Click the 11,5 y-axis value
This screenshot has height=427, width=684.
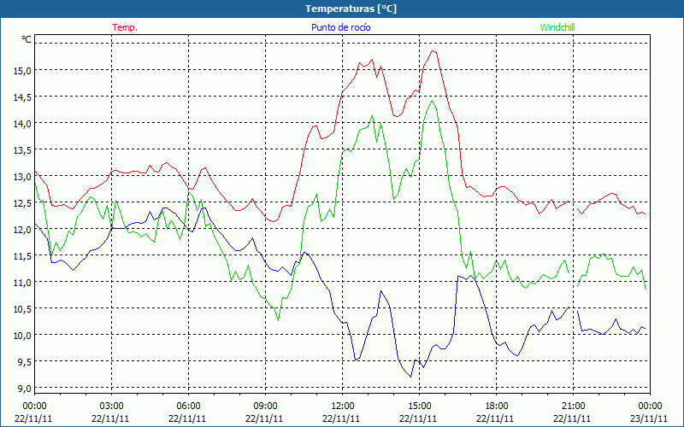[22, 255]
